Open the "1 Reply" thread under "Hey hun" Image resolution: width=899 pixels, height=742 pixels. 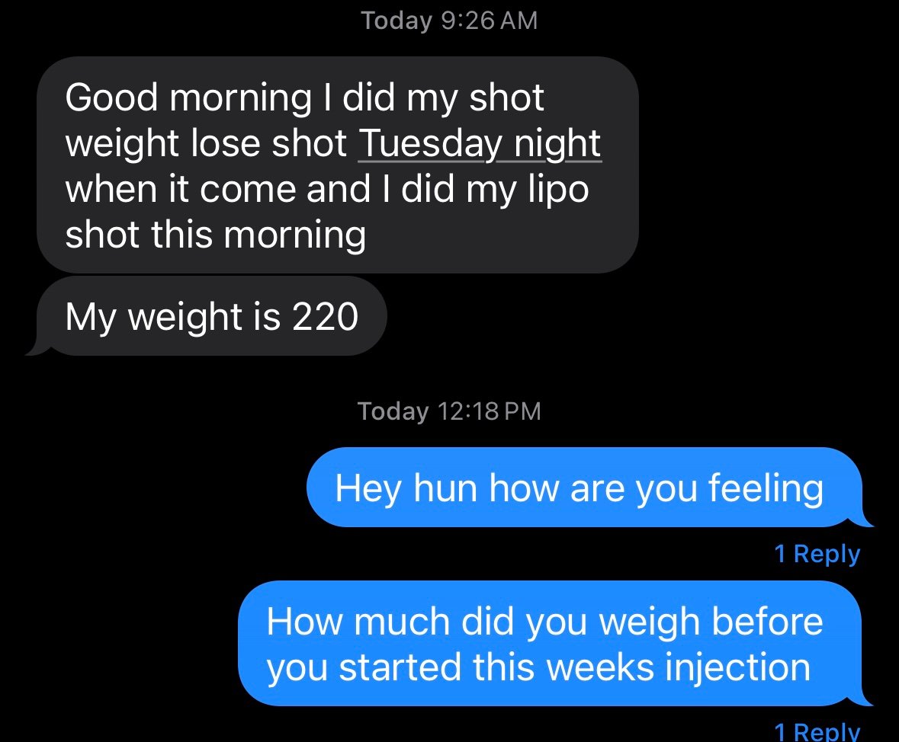coord(817,554)
